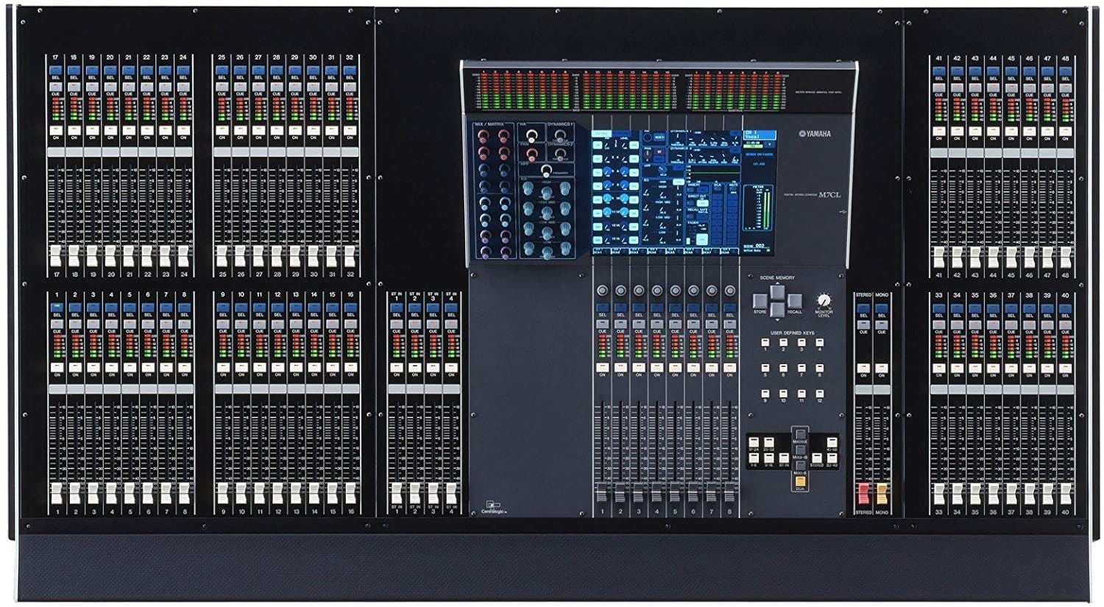Viewport: 1104px width, 607px height.
Task: Toggle the ON key of MONO master
Action: [x=882, y=368]
